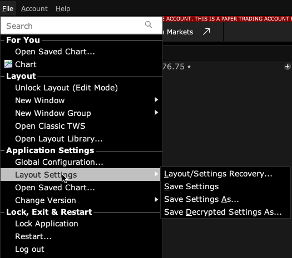Open Layout/Settings Recovery
The image size is (292, 258).
(225, 174)
